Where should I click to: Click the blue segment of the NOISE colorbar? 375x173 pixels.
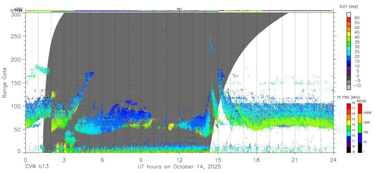(x=359, y=138)
